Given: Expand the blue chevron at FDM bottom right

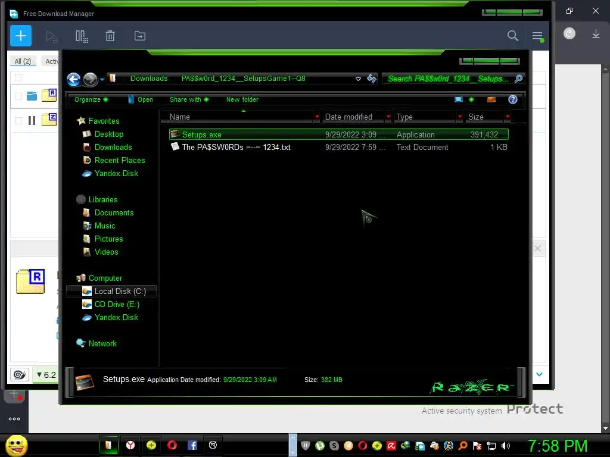Looking at the screenshot, I should pos(539,375).
